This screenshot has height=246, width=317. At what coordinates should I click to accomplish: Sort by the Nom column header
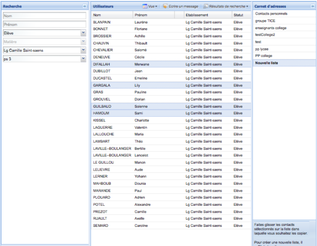(112, 15)
